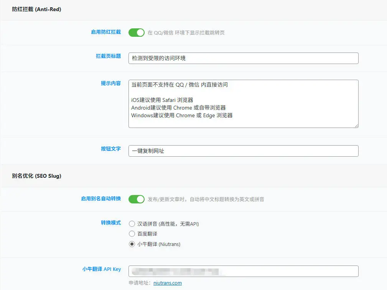Screen dimensions: 387x290
Task: Click inside the 拦截页标题 text box
Action: point(244,58)
